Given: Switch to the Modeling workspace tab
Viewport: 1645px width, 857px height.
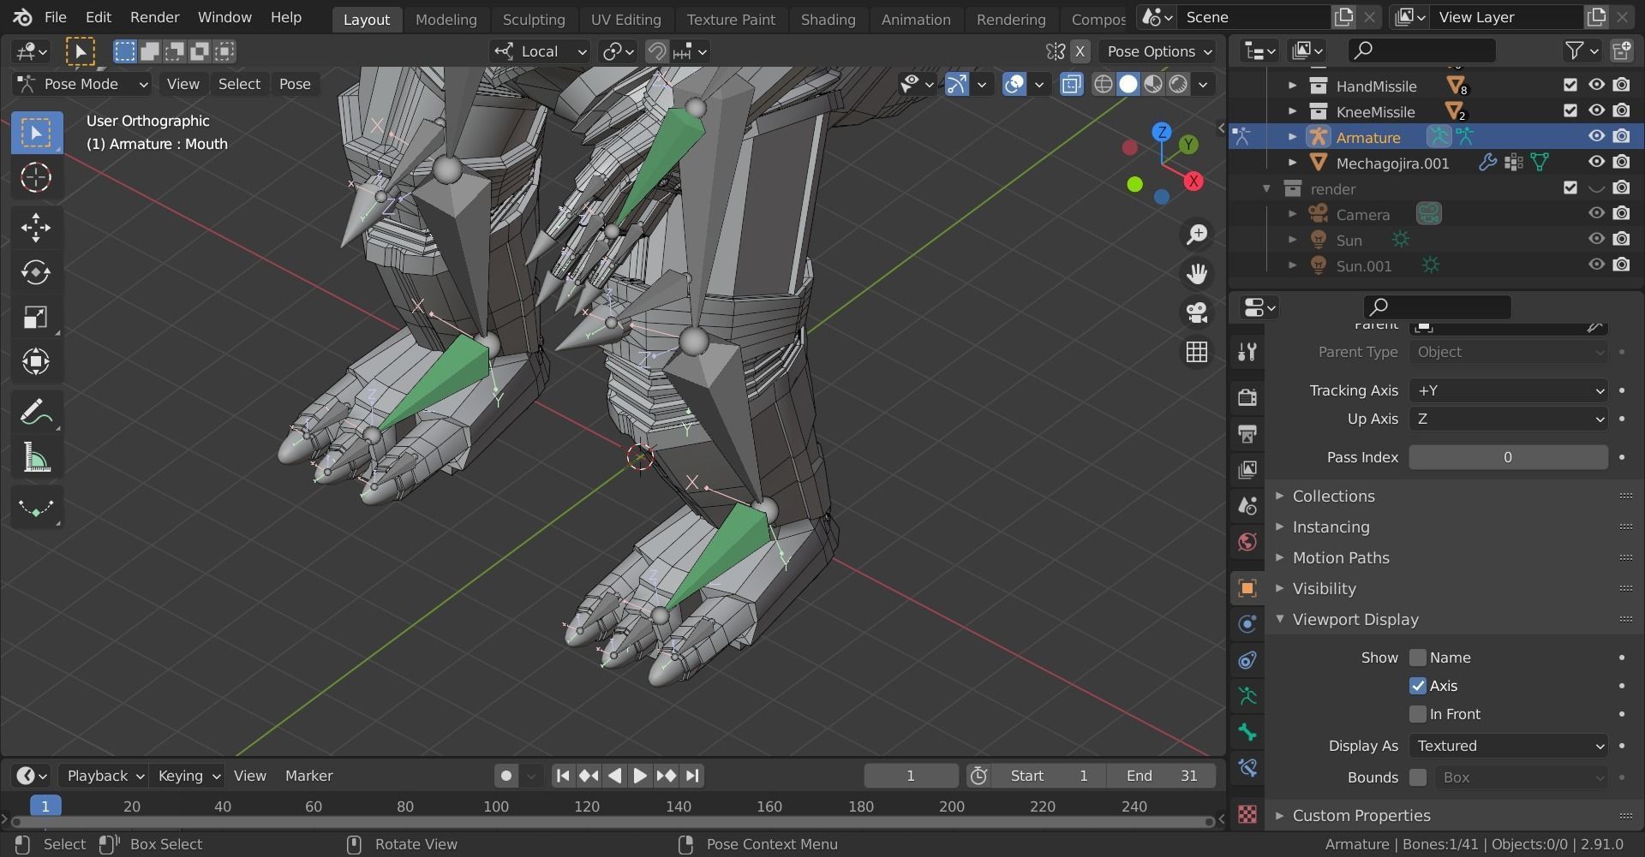Looking at the screenshot, I should [x=446, y=19].
